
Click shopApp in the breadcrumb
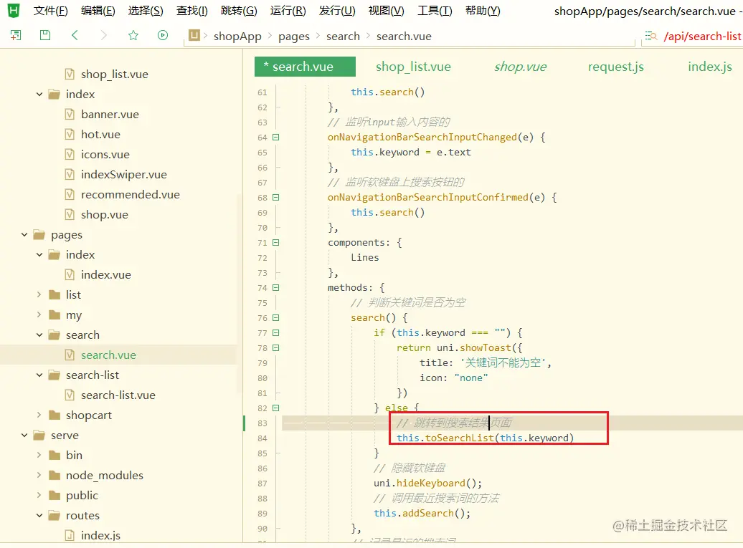(x=237, y=37)
